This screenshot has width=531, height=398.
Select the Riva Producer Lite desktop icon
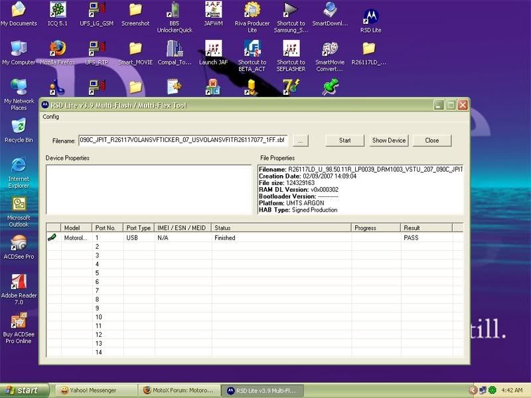[x=252, y=17]
